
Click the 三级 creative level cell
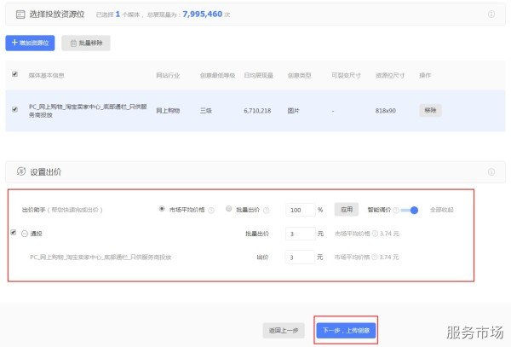[205, 111]
